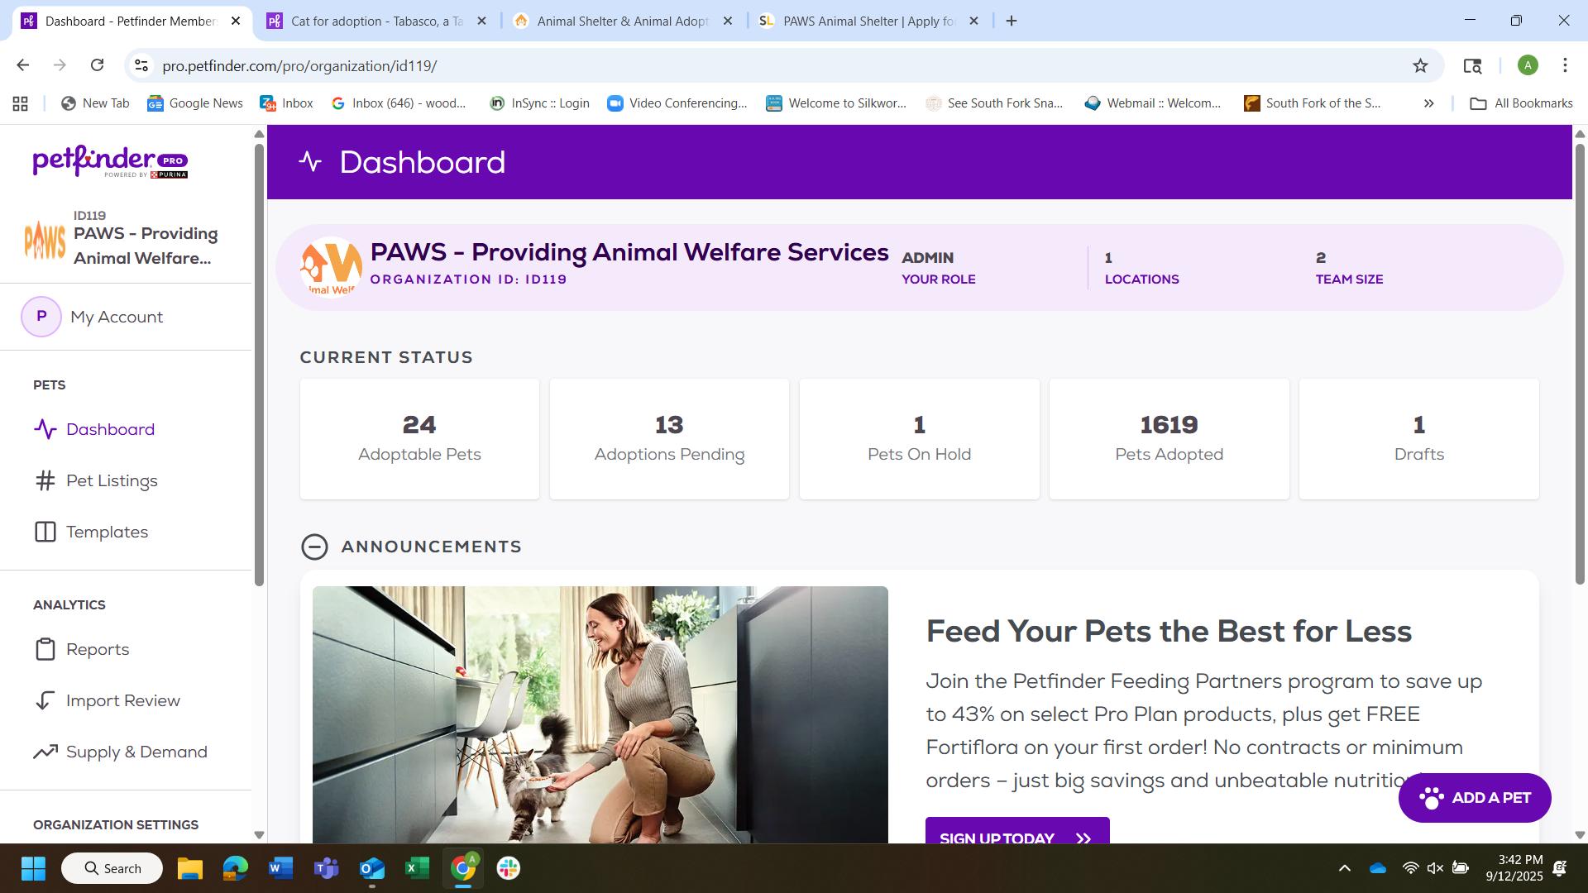Open the Webmail Welcome bookmark

[1153, 103]
